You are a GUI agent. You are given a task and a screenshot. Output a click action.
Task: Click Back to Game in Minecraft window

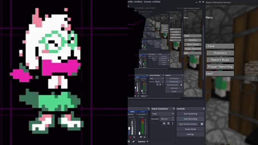point(220,46)
